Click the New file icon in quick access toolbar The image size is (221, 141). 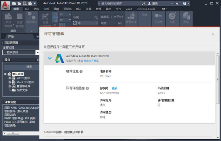coord(14,4)
